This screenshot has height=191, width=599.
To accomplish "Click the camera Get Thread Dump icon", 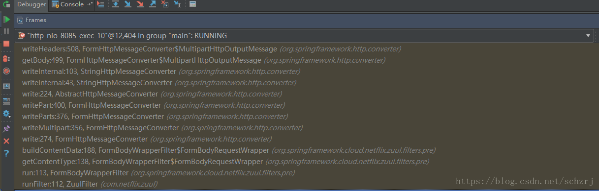I will 6,86.
